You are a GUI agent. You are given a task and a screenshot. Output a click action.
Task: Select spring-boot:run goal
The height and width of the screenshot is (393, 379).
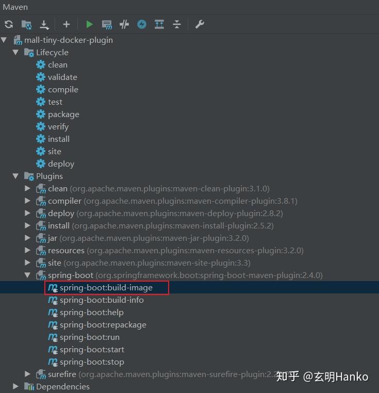(x=90, y=337)
